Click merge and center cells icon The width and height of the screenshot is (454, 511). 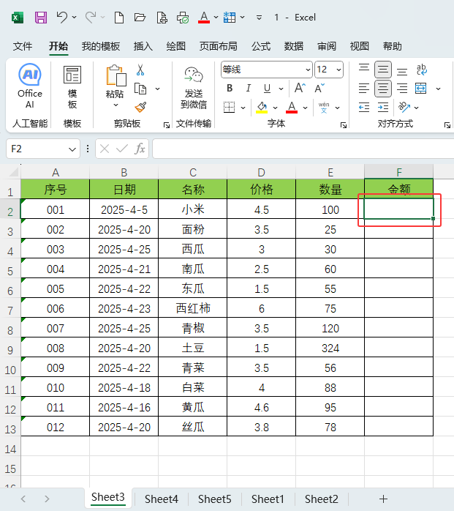tap(421, 89)
